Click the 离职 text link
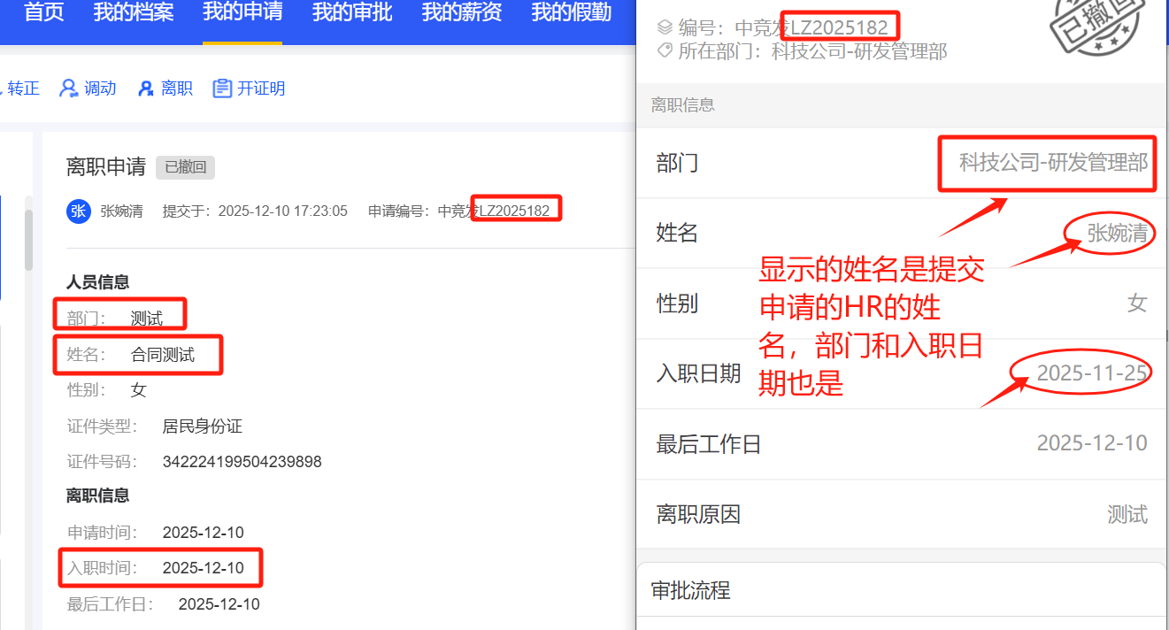 (x=177, y=88)
